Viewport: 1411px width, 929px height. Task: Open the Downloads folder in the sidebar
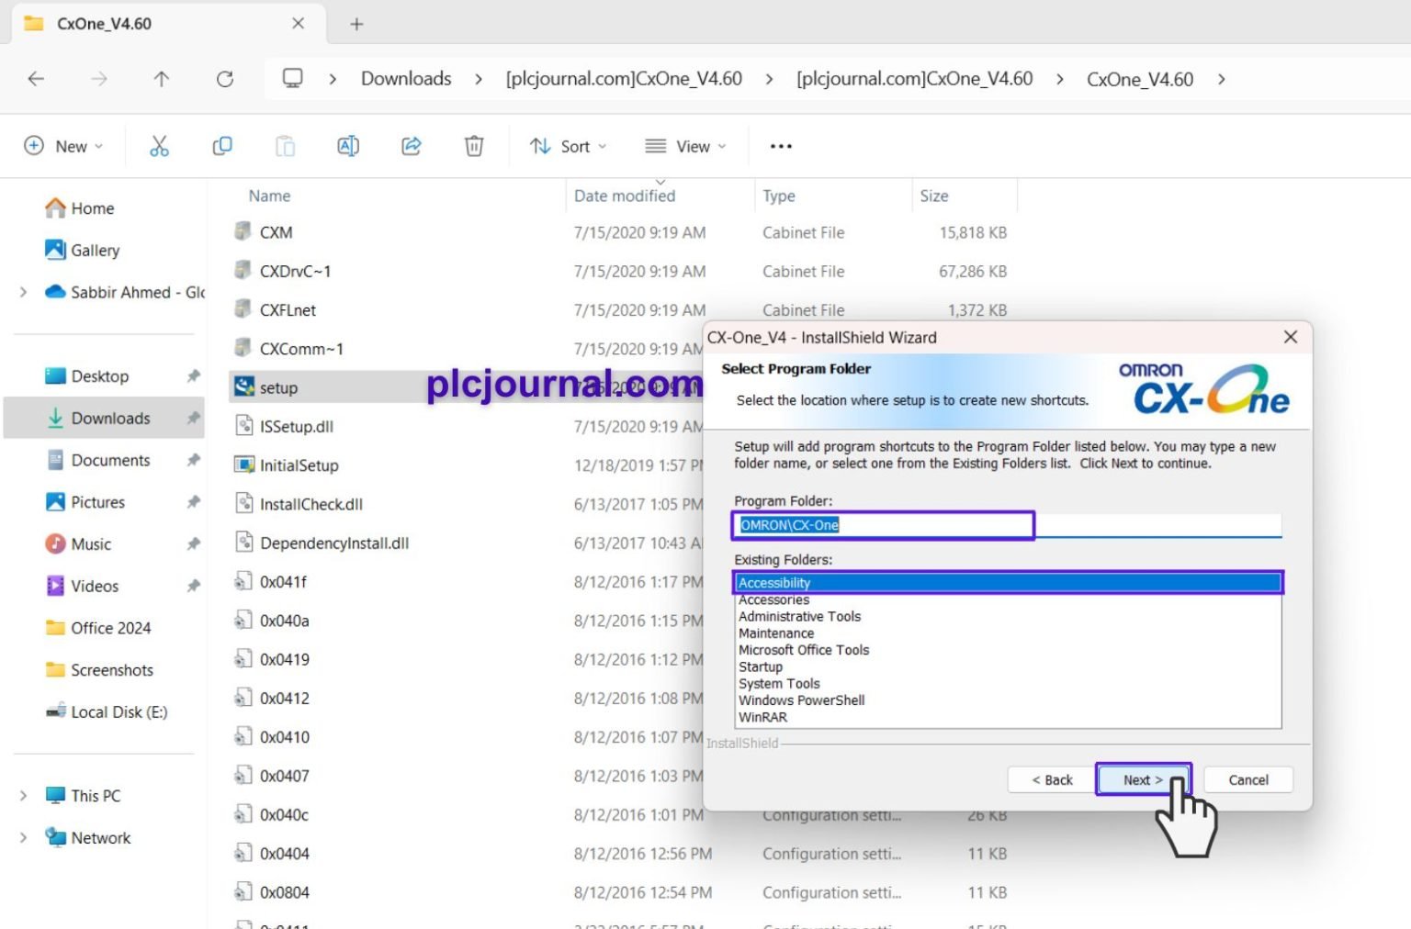[x=110, y=418]
